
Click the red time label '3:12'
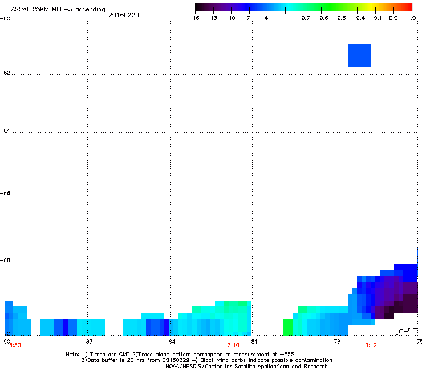click(371, 346)
